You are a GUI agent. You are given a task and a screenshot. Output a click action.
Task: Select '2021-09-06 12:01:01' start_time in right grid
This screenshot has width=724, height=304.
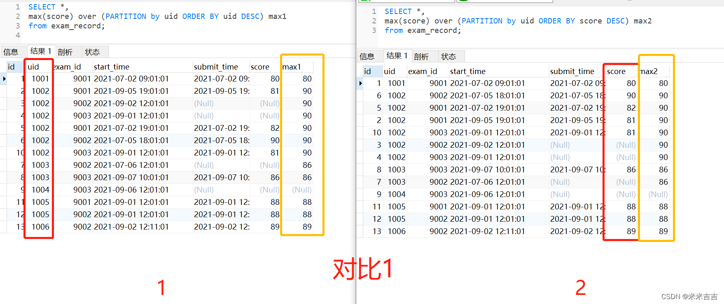(x=499, y=194)
